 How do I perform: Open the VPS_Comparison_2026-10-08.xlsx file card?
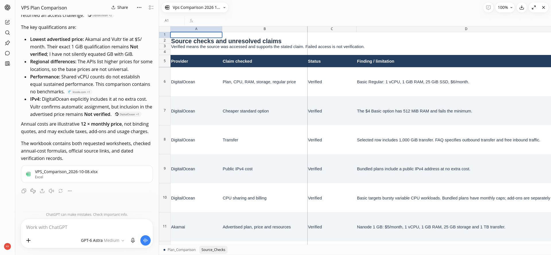(x=87, y=174)
